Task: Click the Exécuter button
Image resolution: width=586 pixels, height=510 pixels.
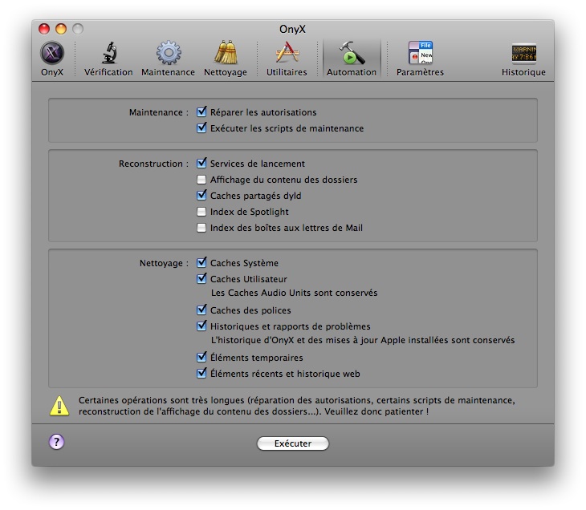Action: click(x=293, y=443)
